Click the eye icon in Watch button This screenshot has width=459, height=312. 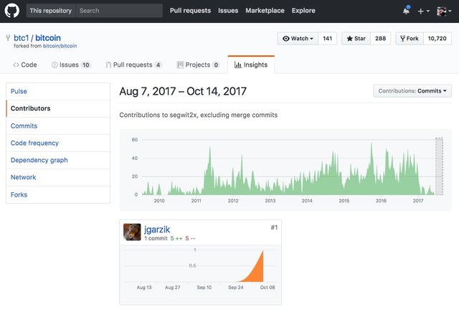(286, 38)
